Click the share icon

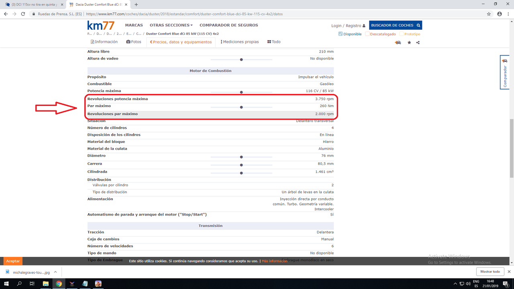point(418,42)
